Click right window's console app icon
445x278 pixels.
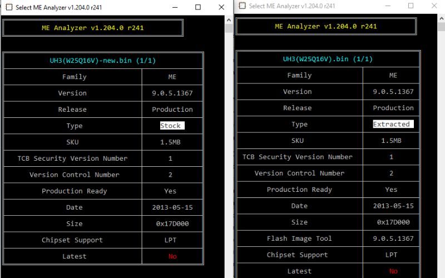click(x=243, y=6)
